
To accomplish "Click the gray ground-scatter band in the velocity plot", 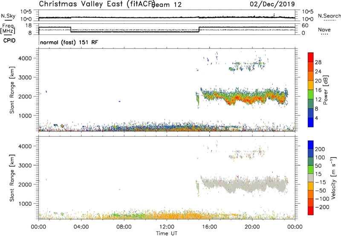I will click(243, 185).
